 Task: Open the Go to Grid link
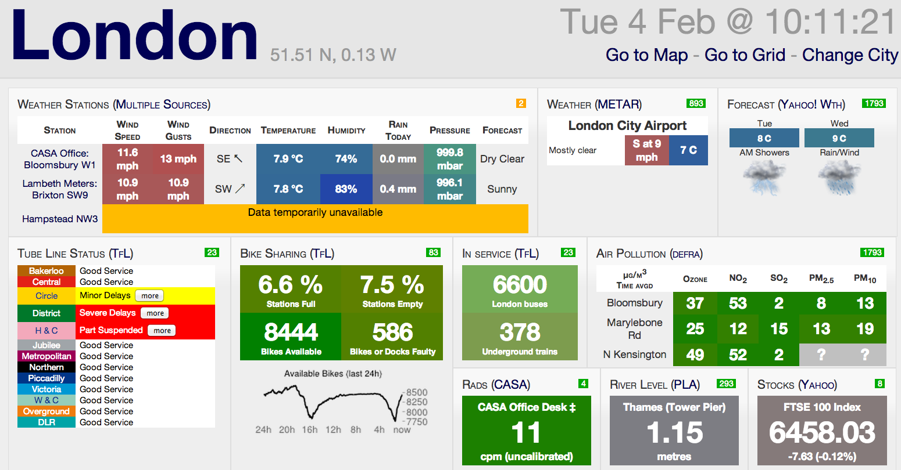point(745,55)
